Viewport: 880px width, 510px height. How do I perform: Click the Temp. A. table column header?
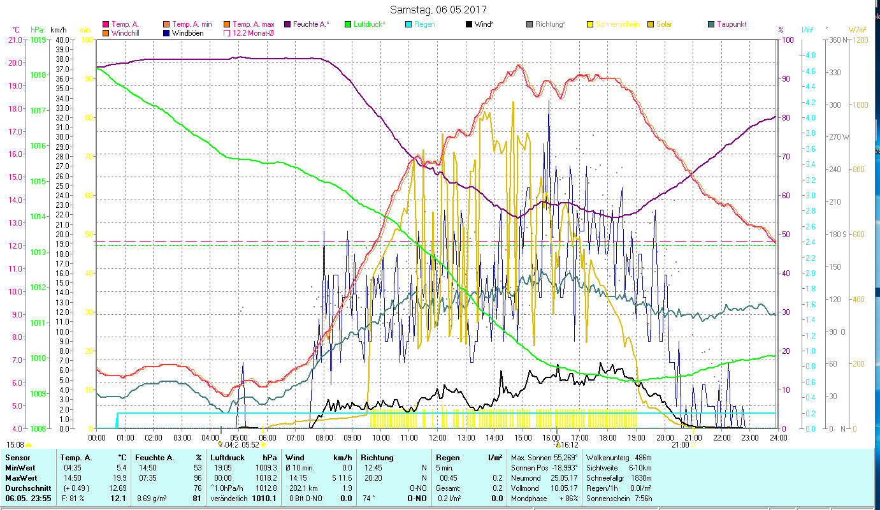click(76, 458)
